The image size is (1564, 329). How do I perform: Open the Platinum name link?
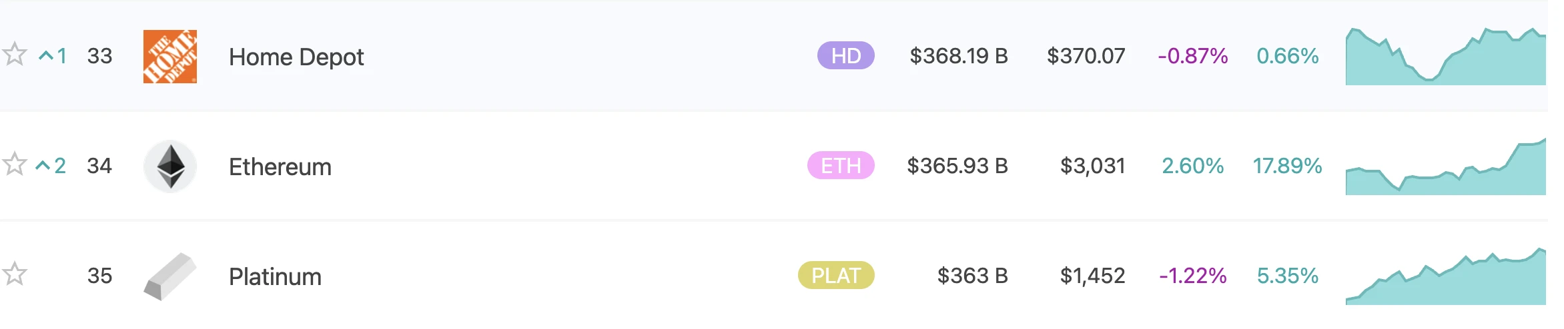(x=275, y=277)
